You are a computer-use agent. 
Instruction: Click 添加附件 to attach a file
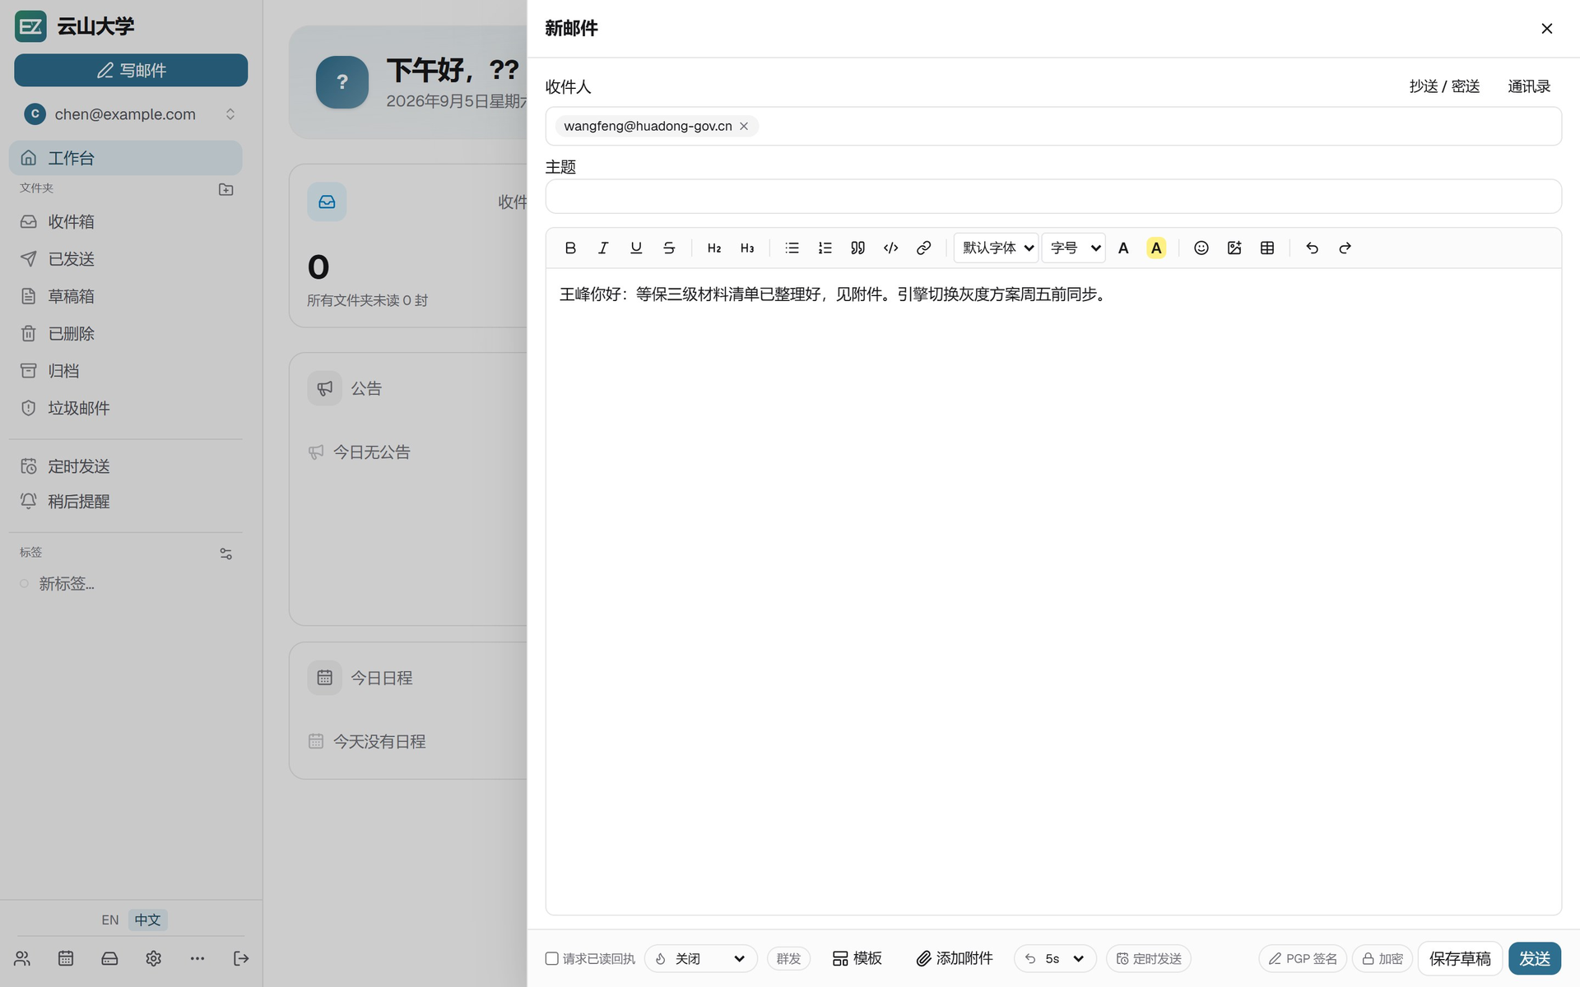[x=955, y=959]
